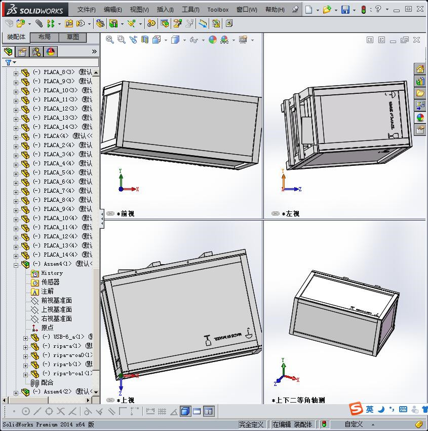Collapse the Assem4<1> tree node
428x431 pixels.
coord(16,265)
